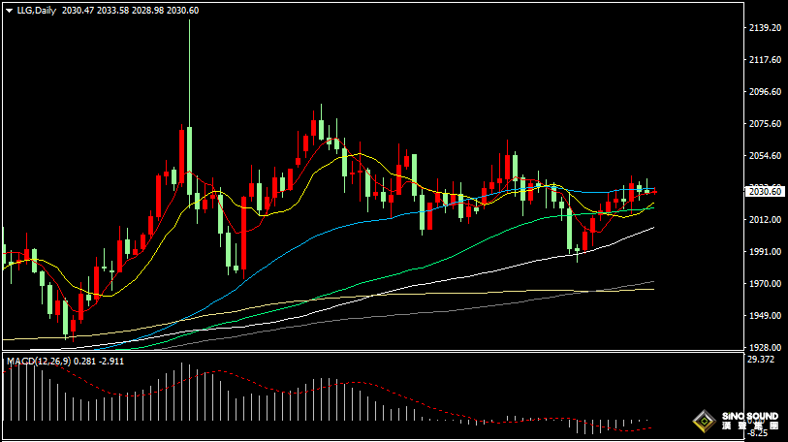Click the 2012.00 price axis label
788x442 pixels.
pyautogui.click(x=765, y=220)
